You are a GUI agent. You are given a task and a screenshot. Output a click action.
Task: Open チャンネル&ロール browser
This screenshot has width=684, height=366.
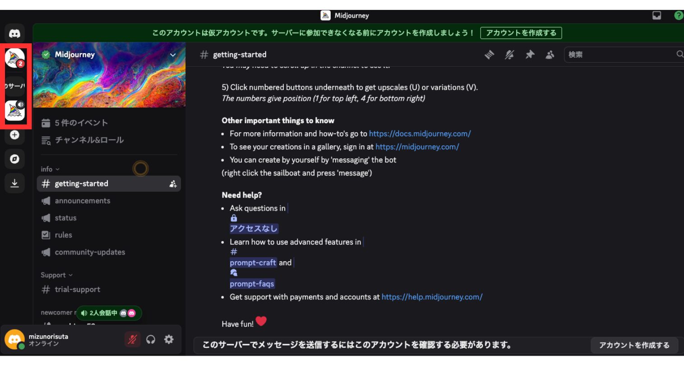click(109, 140)
